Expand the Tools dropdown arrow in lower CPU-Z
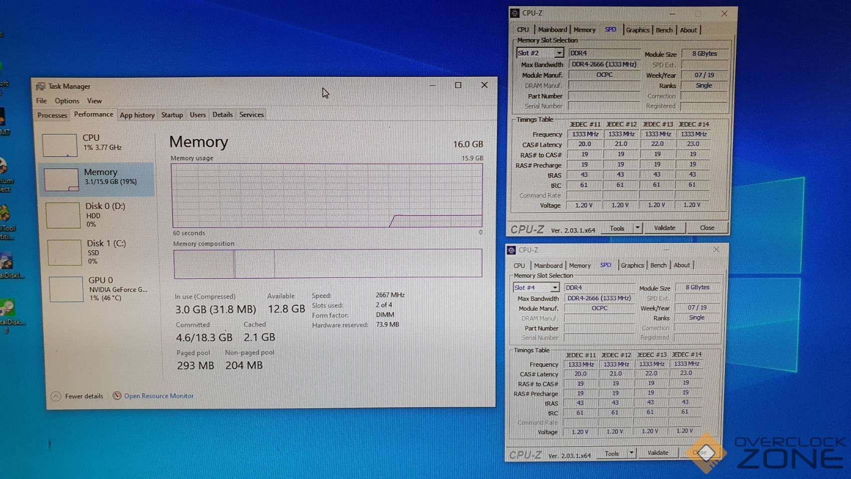The image size is (851, 479). tap(631, 453)
